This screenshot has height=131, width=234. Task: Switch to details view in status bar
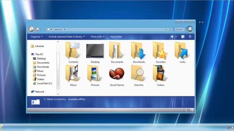pos(186,110)
